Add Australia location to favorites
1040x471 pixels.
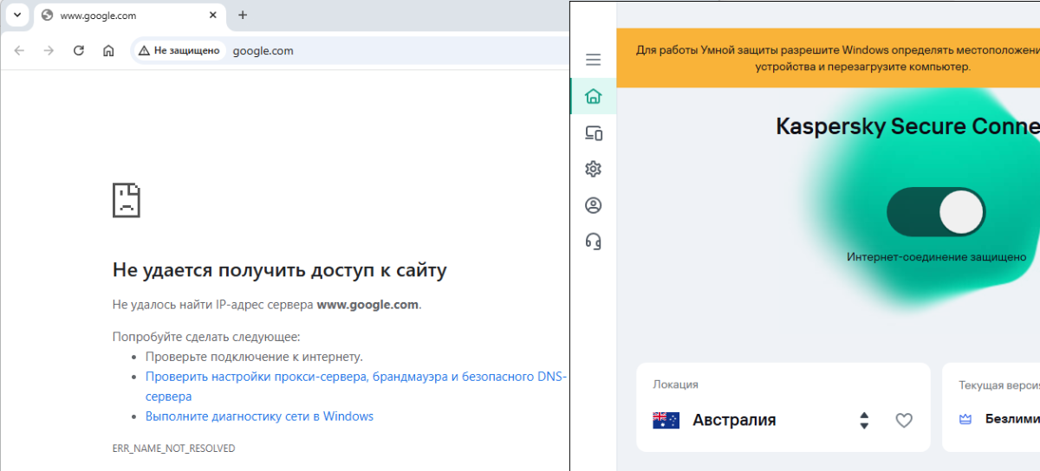(x=904, y=421)
